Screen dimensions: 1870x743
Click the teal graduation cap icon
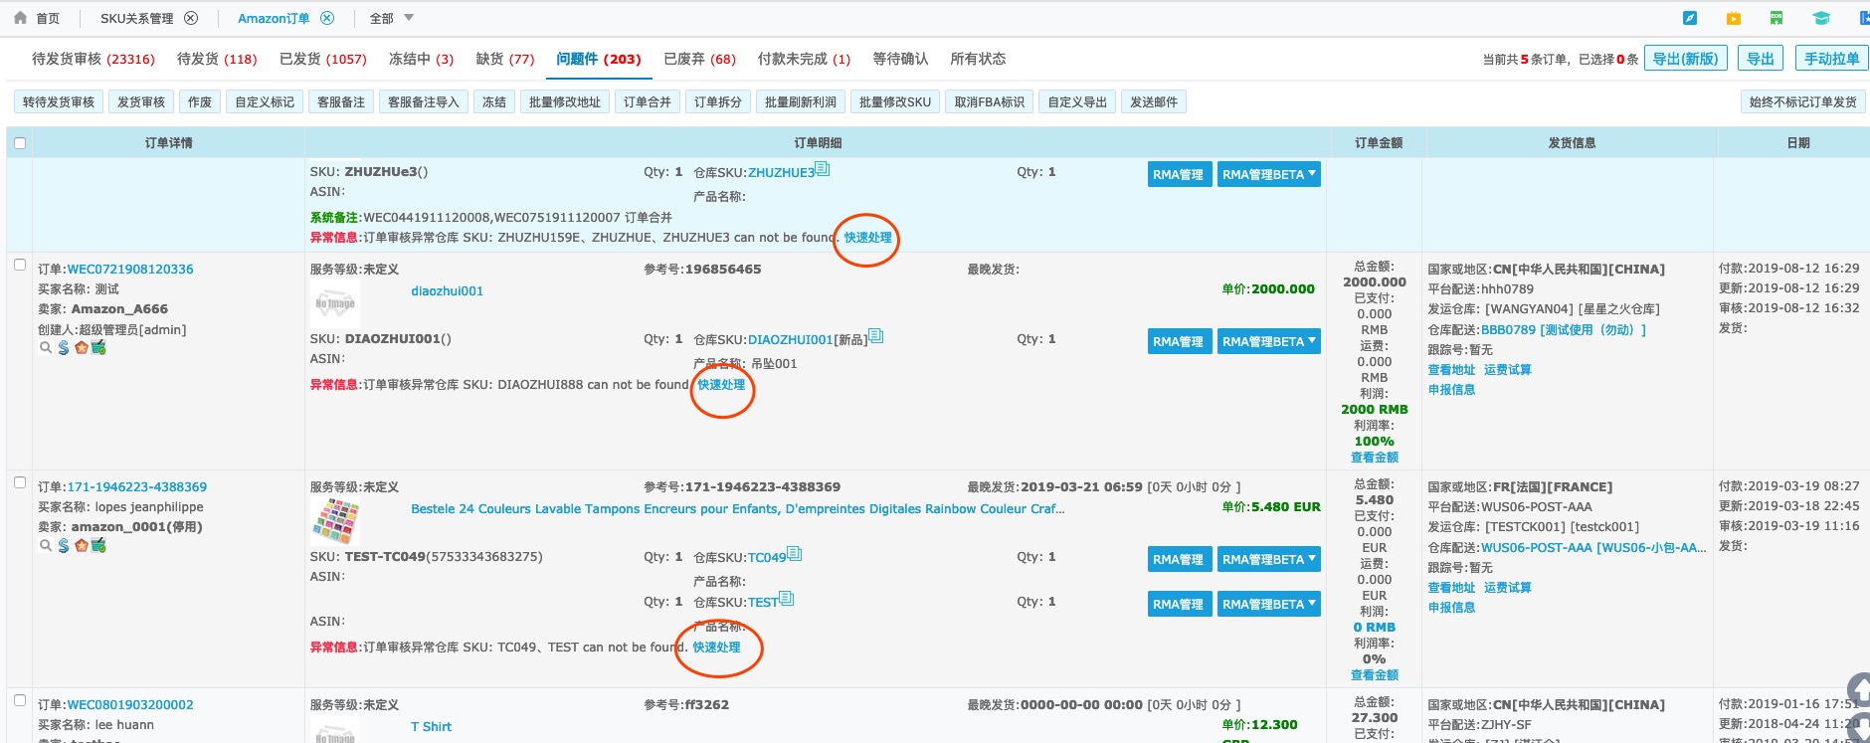[x=1821, y=18]
